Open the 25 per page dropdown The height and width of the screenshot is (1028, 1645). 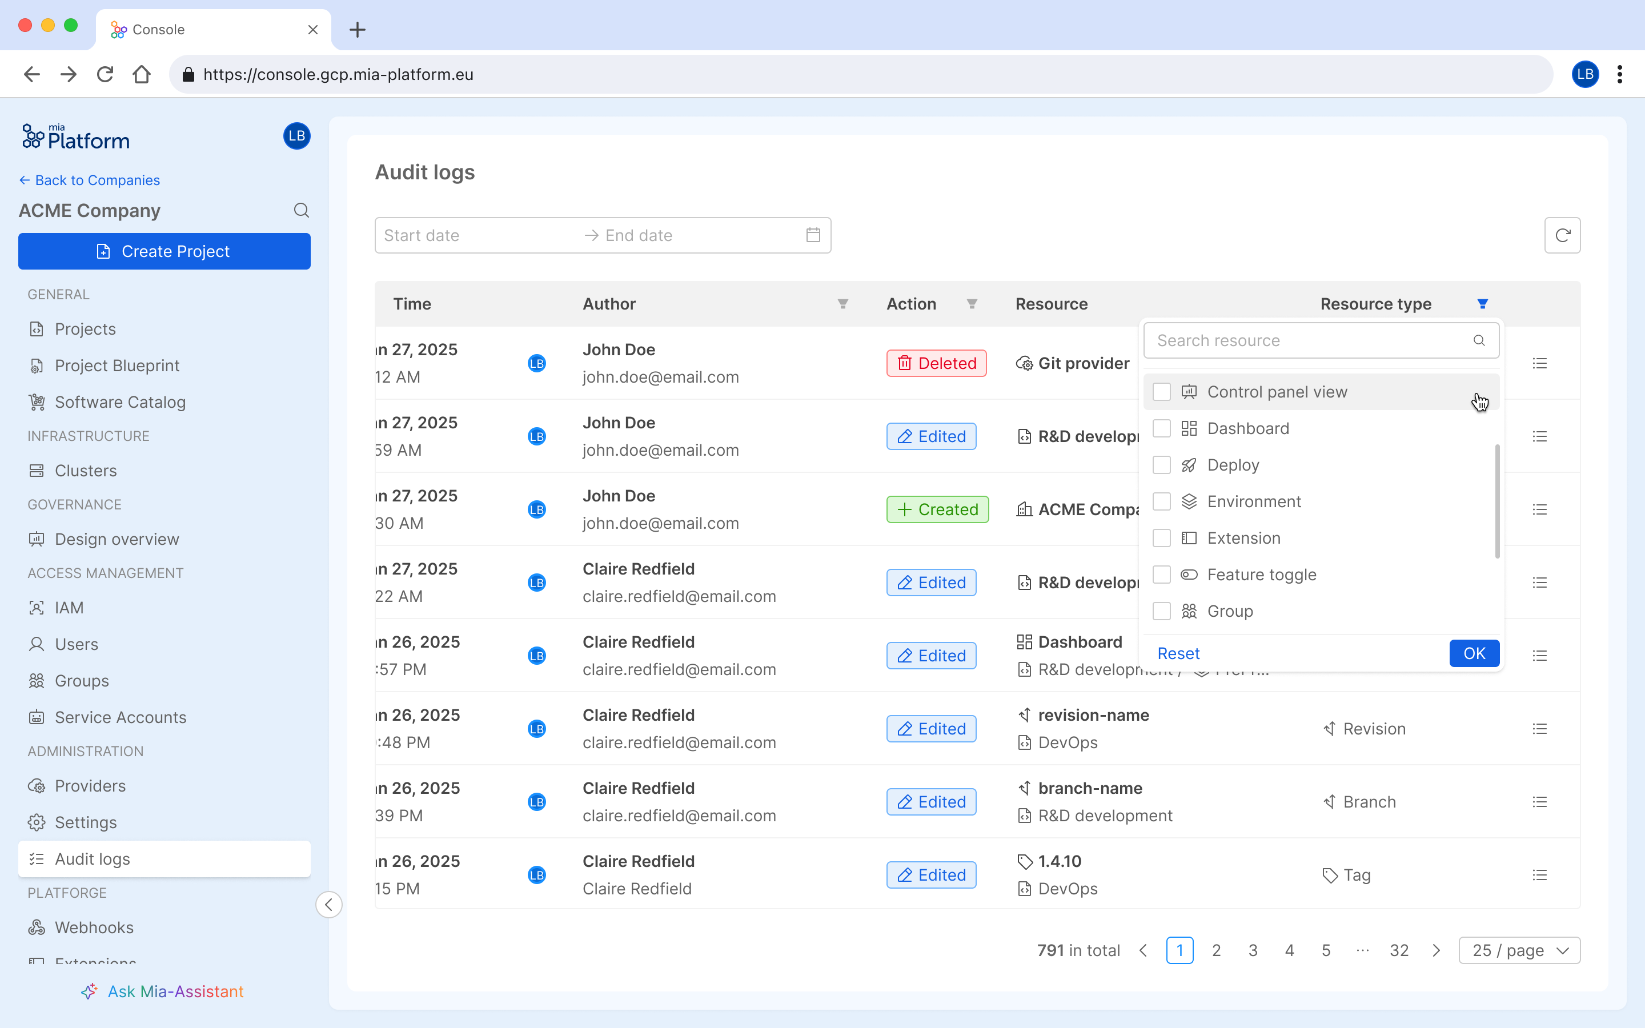(x=1519, y=950)
